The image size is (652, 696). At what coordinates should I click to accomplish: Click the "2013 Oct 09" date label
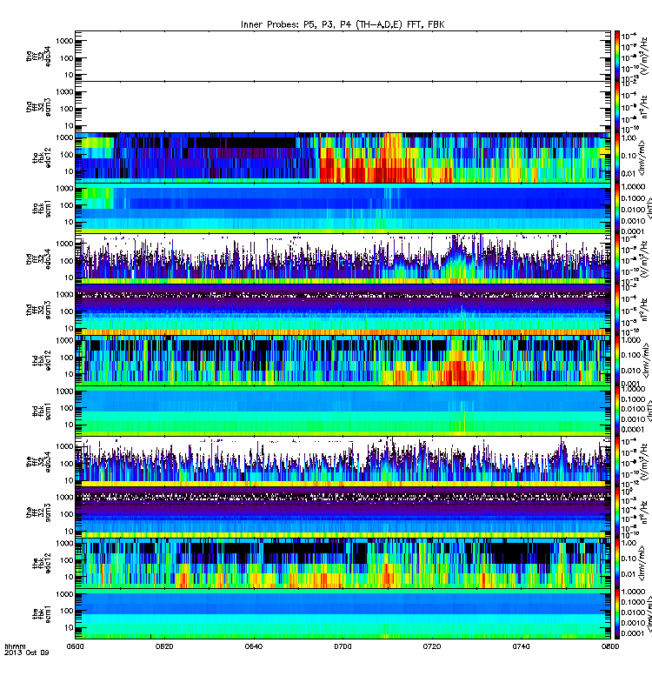(x=26, y=652)
